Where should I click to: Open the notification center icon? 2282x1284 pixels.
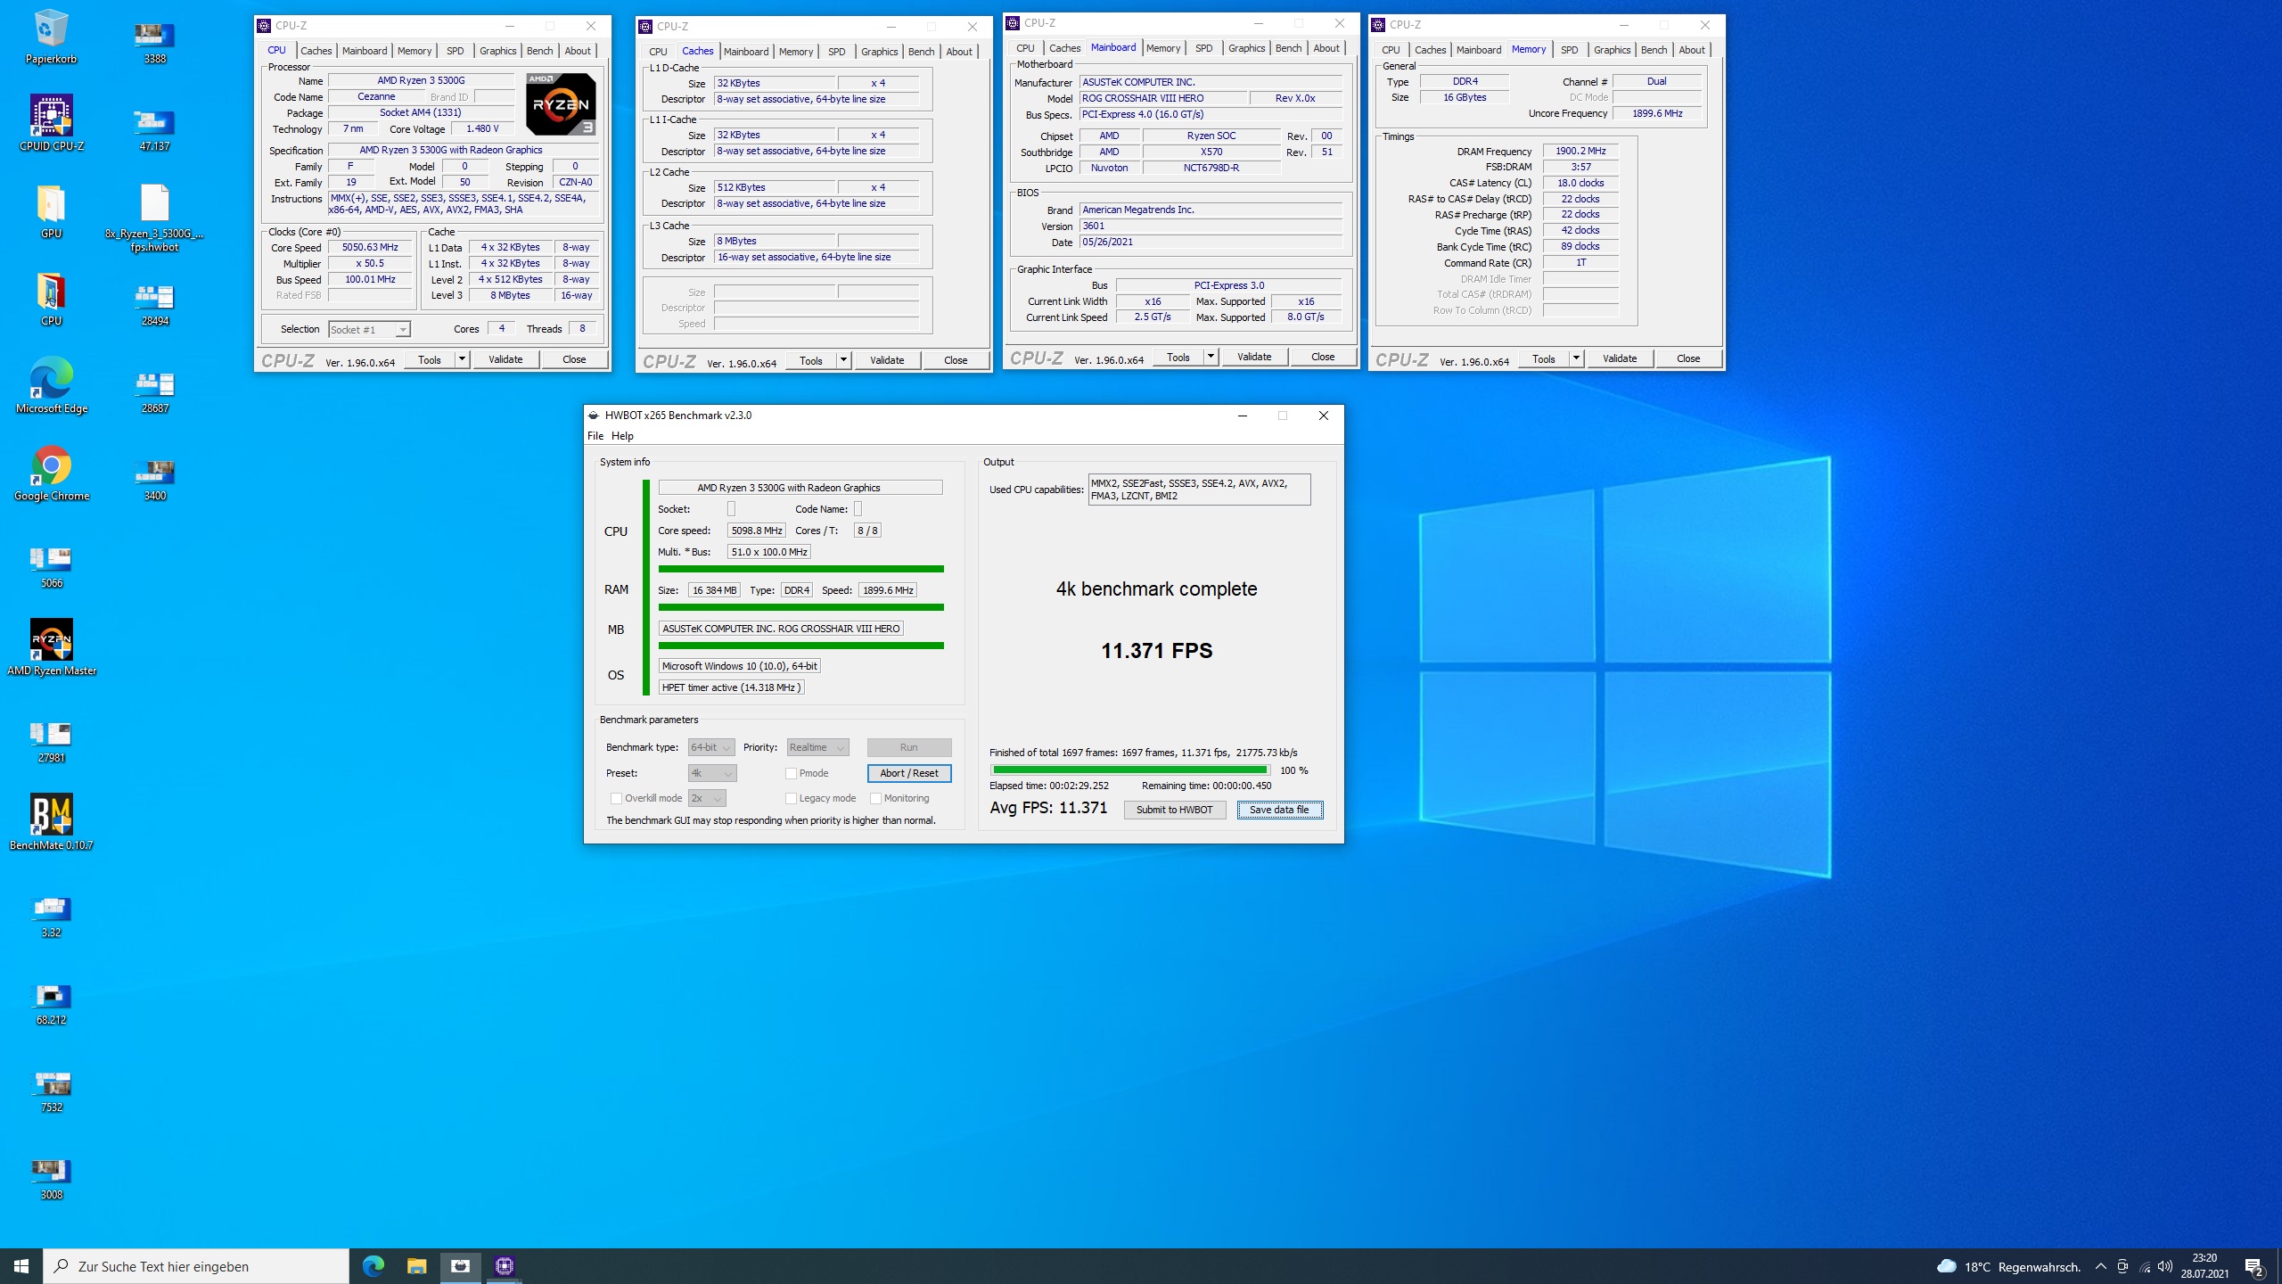pos(2254,1266)
